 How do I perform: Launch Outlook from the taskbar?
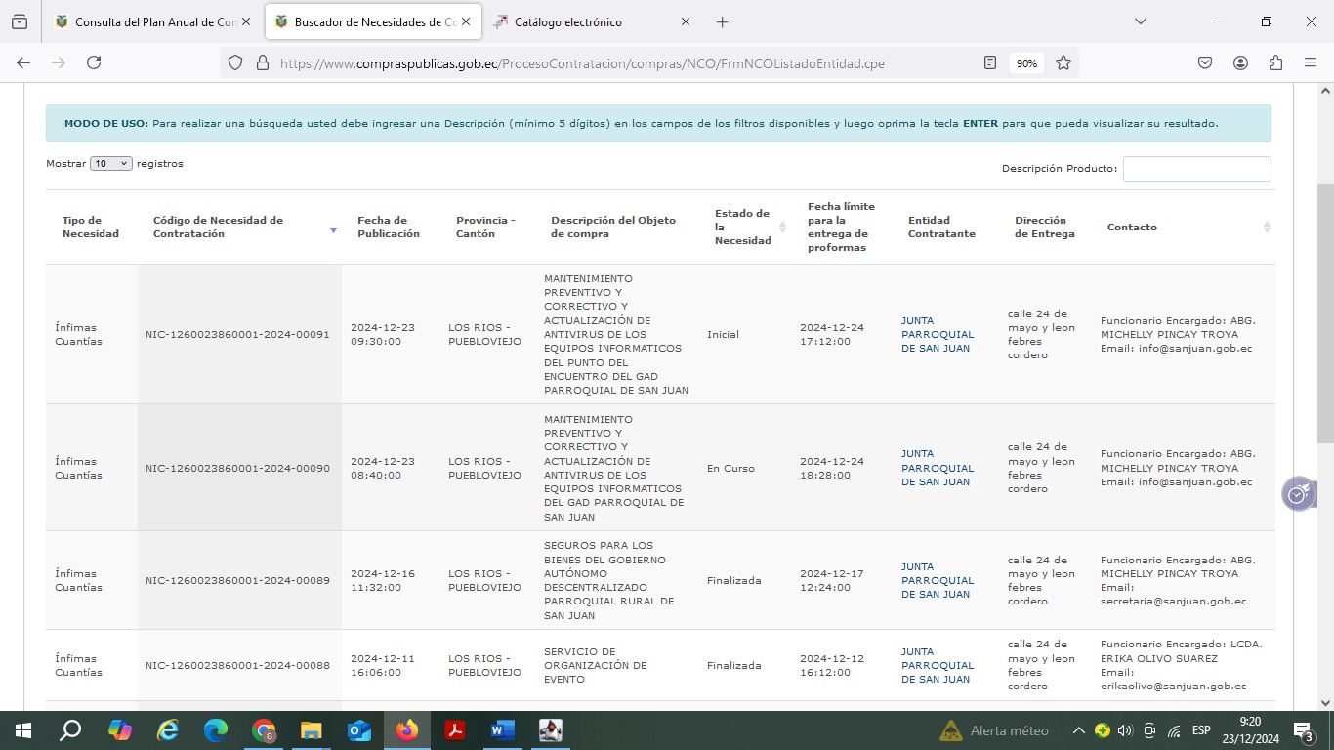pyautogui.click(x=359, y=730)
